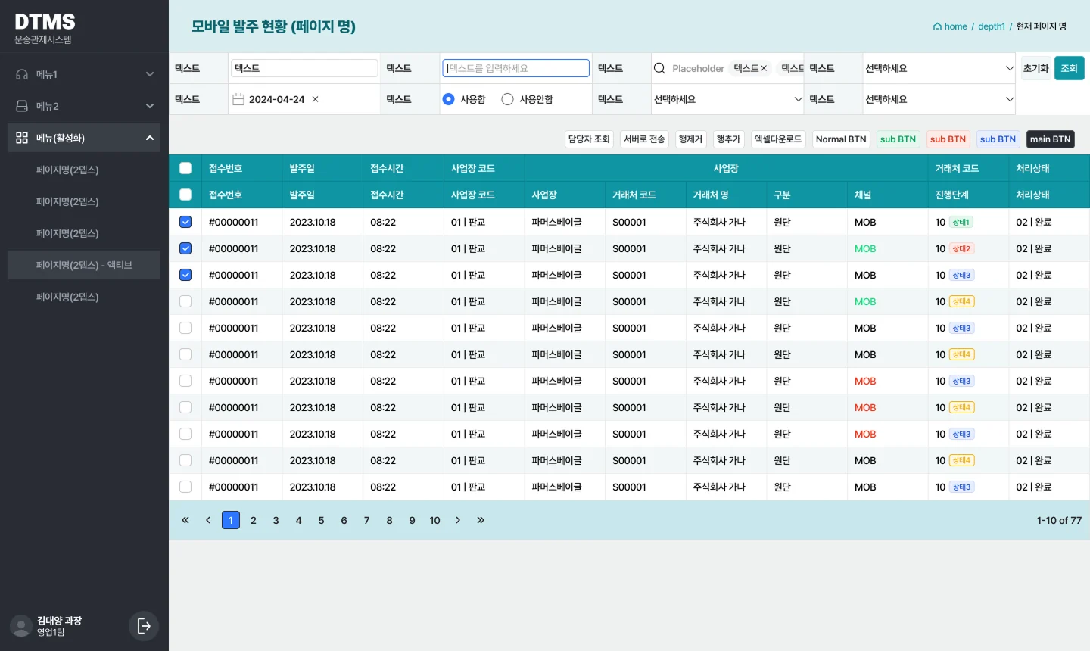Open the second-row 선택하세요 dropdown beside radio buttons
1090x651 pixels.
pyautogui.click(x=727, y=99)
